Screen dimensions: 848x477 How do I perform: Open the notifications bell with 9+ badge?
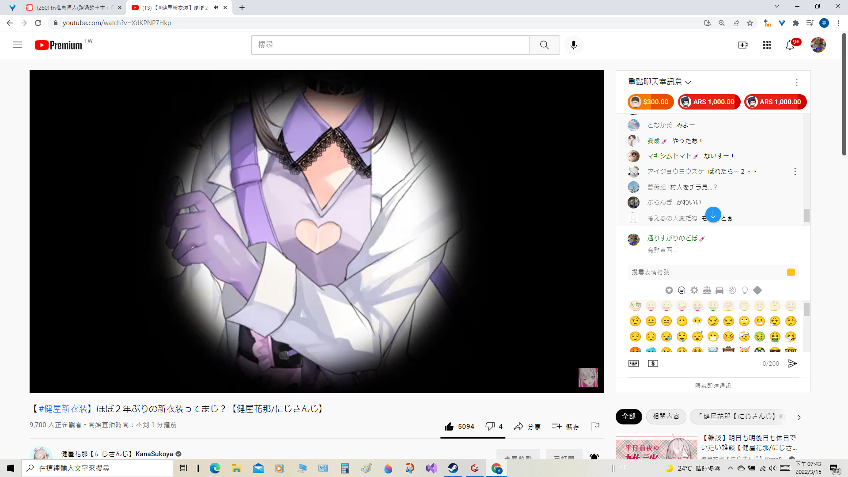790,45
